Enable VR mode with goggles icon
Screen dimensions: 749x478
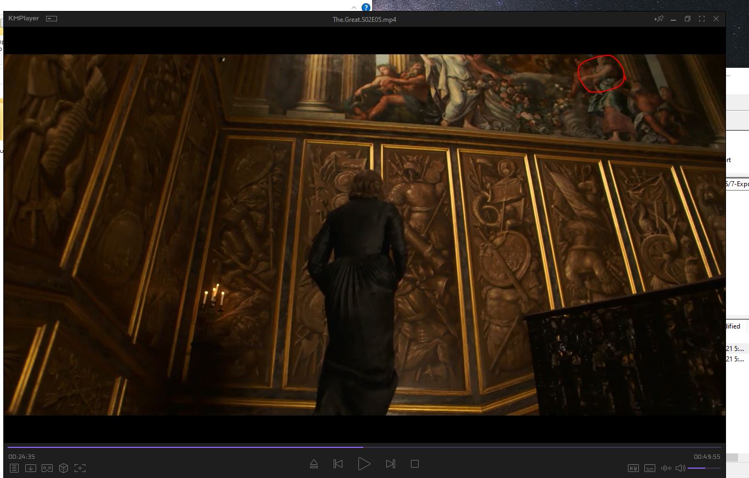coord(47,468)
